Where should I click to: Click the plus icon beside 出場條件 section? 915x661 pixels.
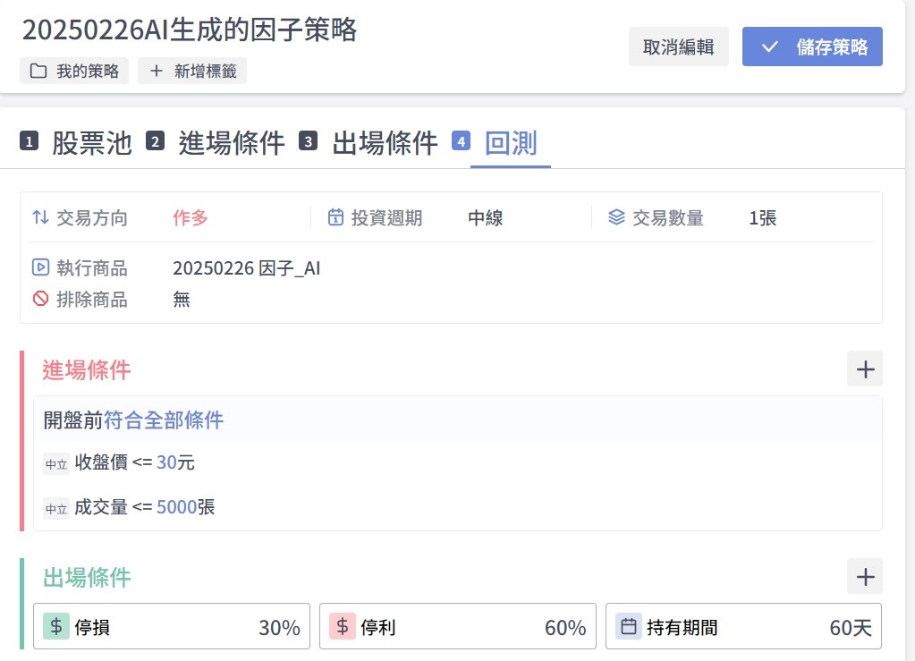[864, 577]
